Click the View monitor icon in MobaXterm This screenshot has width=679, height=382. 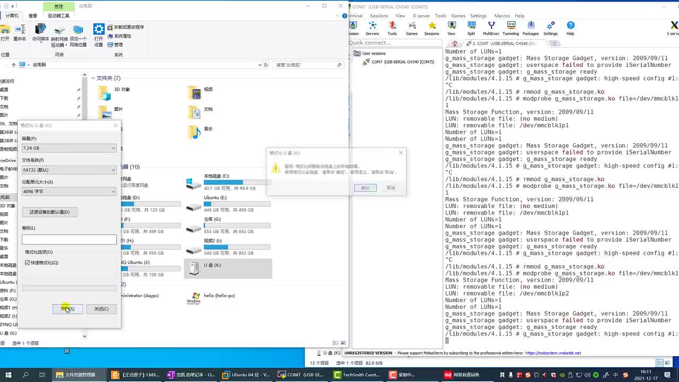451,28
